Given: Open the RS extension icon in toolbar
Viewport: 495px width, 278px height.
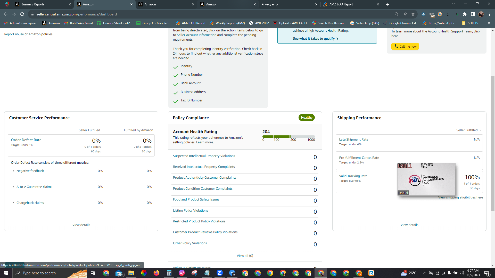Looking at the screenshot, I should (x=456, y=14).
